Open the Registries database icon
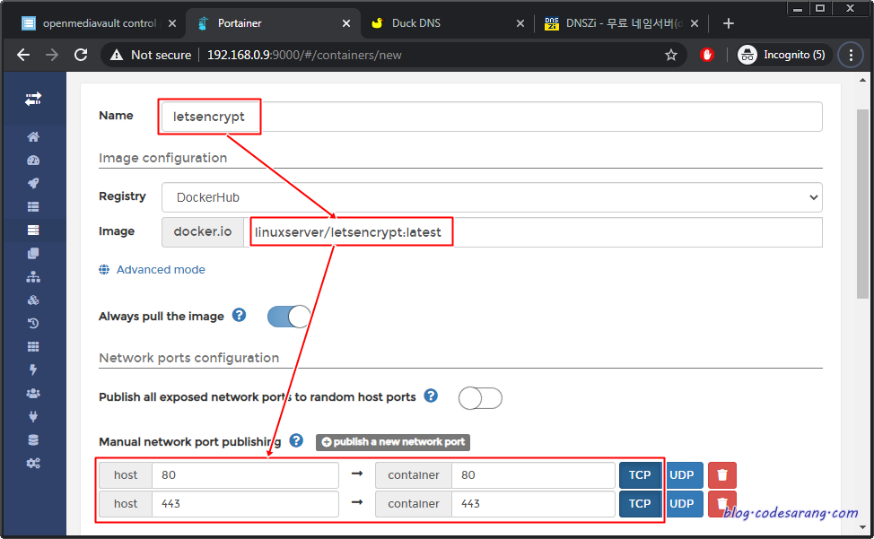 pyautogui.click(x=33, y=439)
